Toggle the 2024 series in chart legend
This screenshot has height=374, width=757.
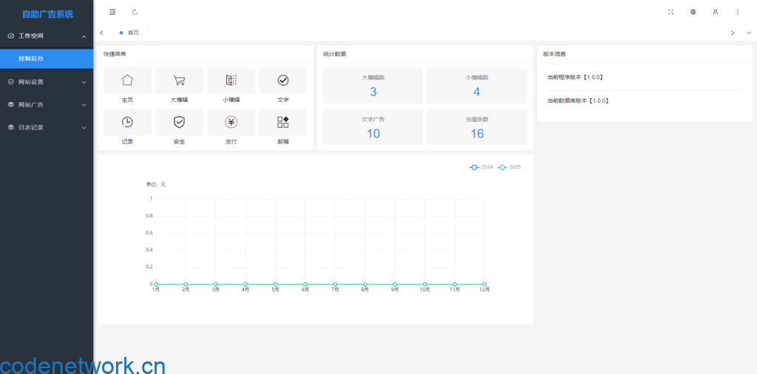(481, 167)
